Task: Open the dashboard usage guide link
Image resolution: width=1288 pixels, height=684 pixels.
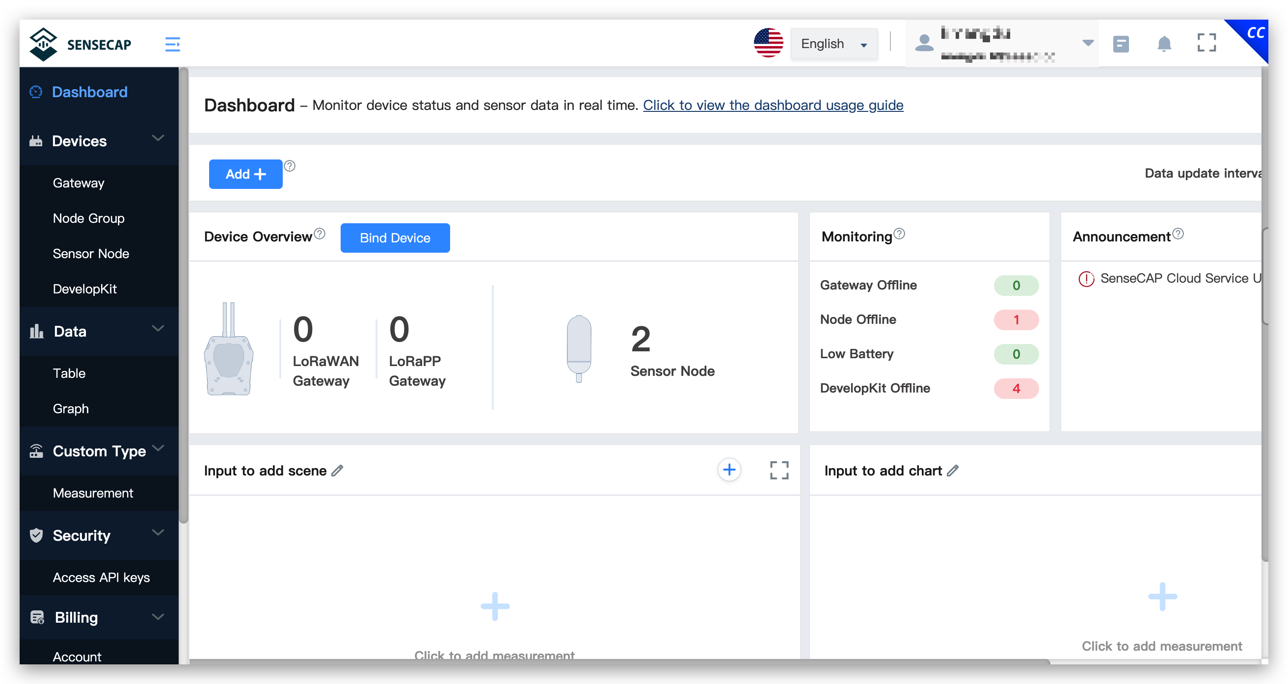Action: pyautogui.click(x=773, y=105)
